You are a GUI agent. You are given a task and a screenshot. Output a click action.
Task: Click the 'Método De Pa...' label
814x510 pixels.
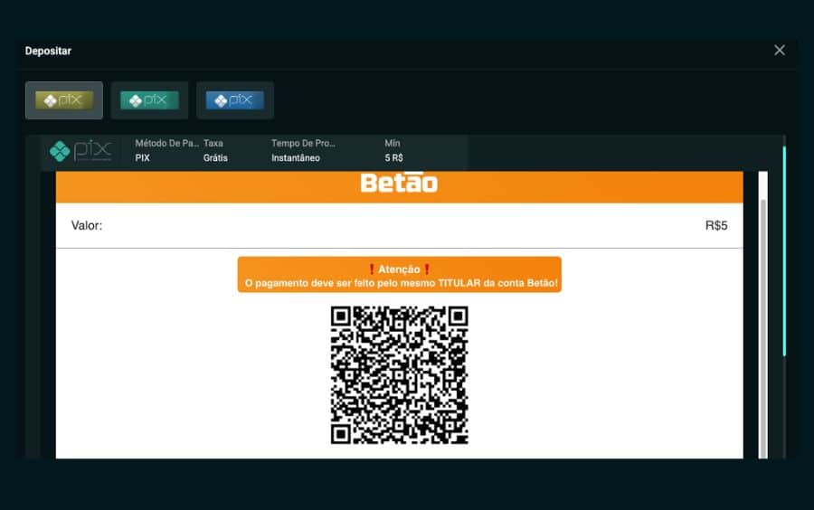(x=166, y=143)
